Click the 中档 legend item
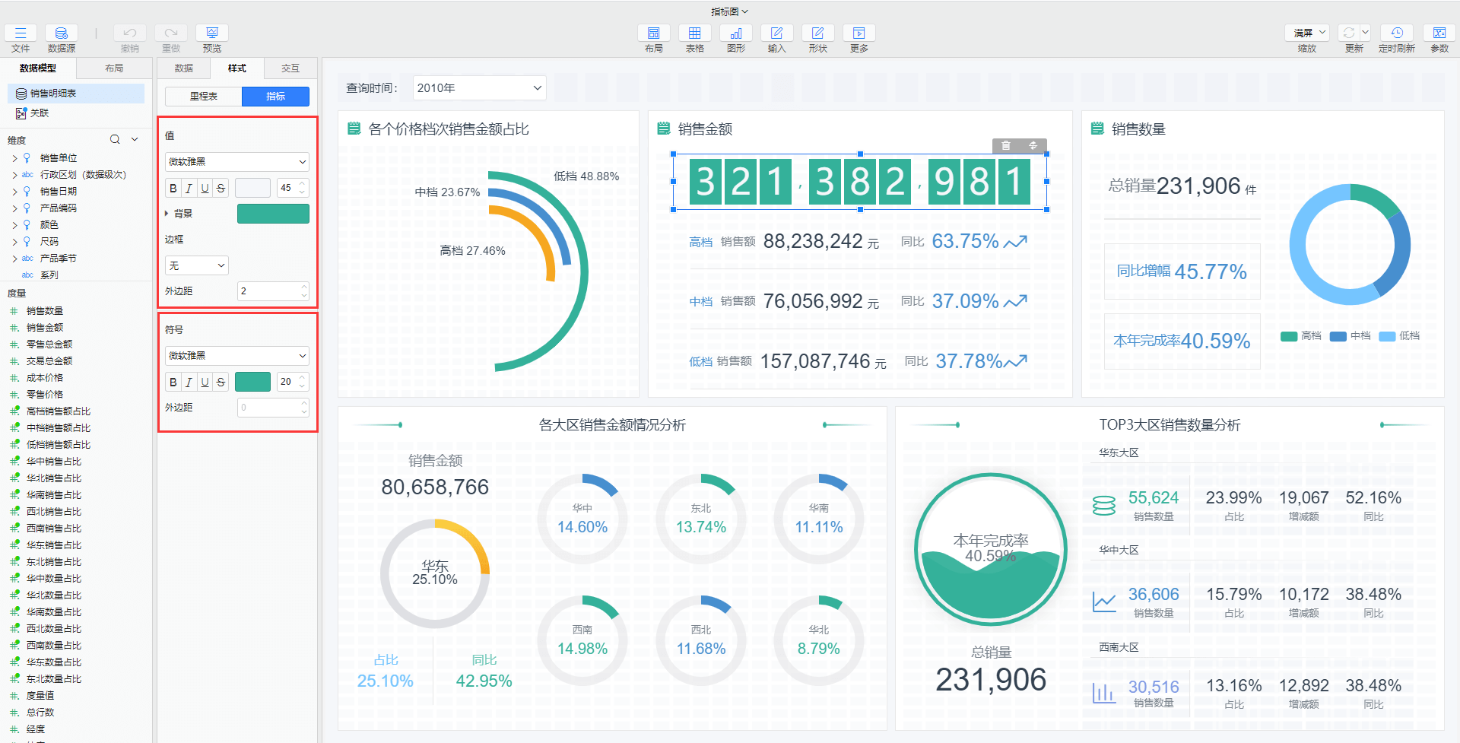The image size is (1460, 743). [1350, 336]
